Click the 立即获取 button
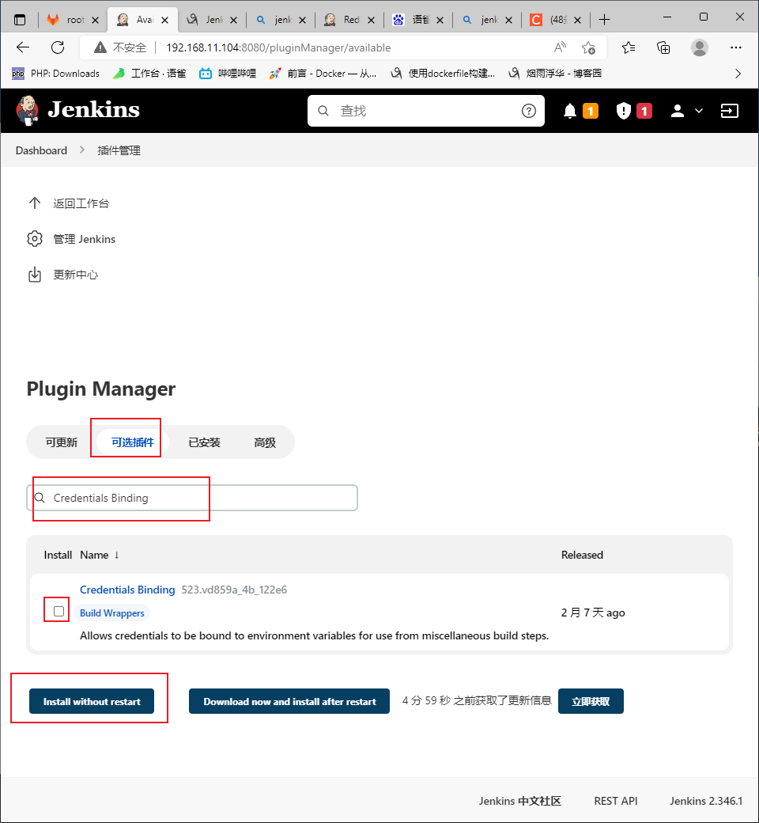This screenshot has height=823, width=759. click(591, 702)
